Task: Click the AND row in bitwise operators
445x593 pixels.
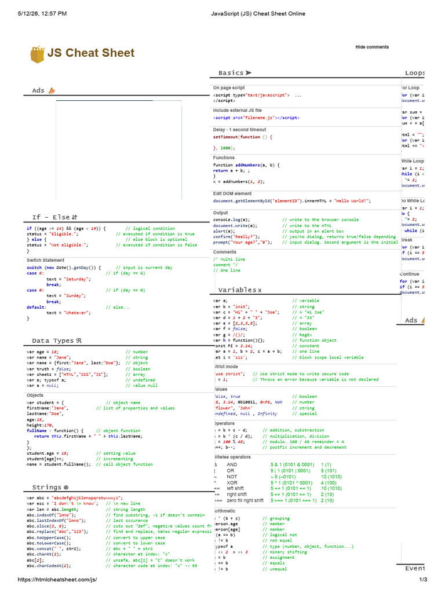Action: pyautogui.click(x=273, y=464)
